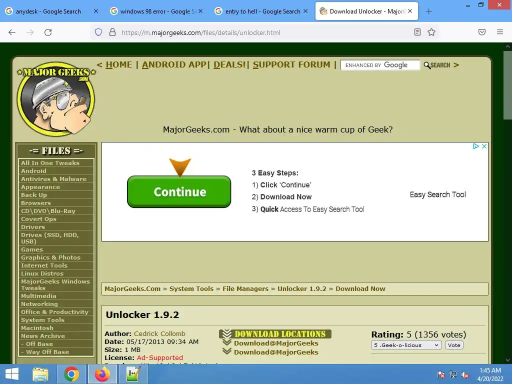Screen dimensions: 512x384
Task: Click the MajorGeeks.Com breadcrumb link
Action: (132, 288)
